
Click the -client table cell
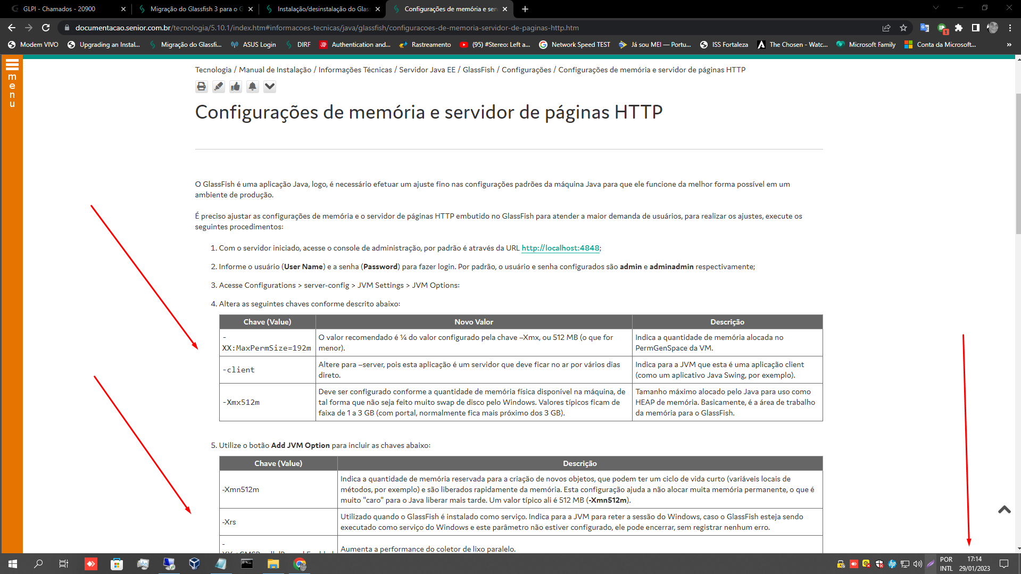pyautogui.click(x=267, y=370)
